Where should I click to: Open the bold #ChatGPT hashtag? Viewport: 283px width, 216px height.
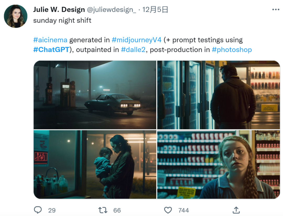point(51,49)
